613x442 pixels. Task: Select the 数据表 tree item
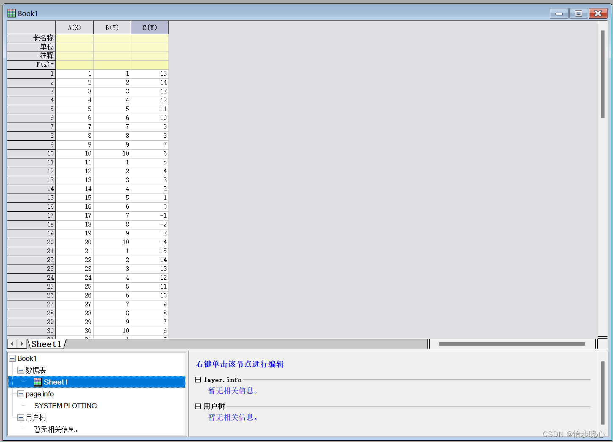pos(36,370)
